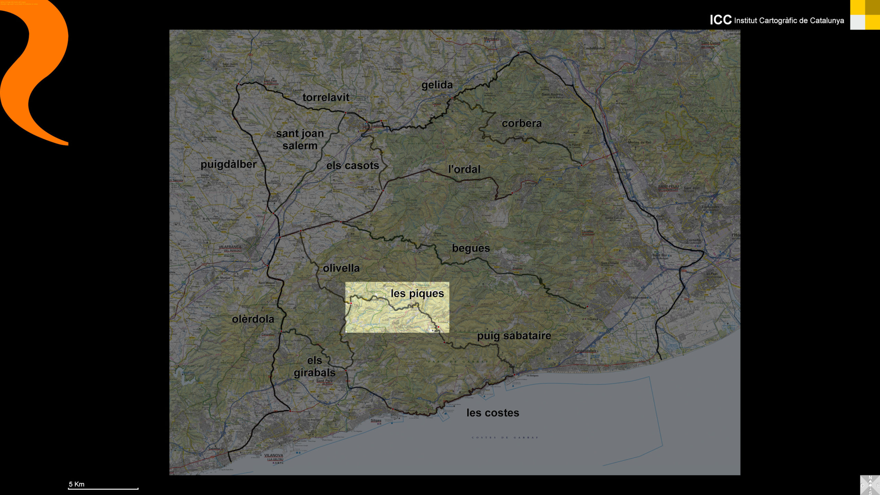The image size is (880, 495).
Task: Open the l'ordal route
Action: coord(464,169)
